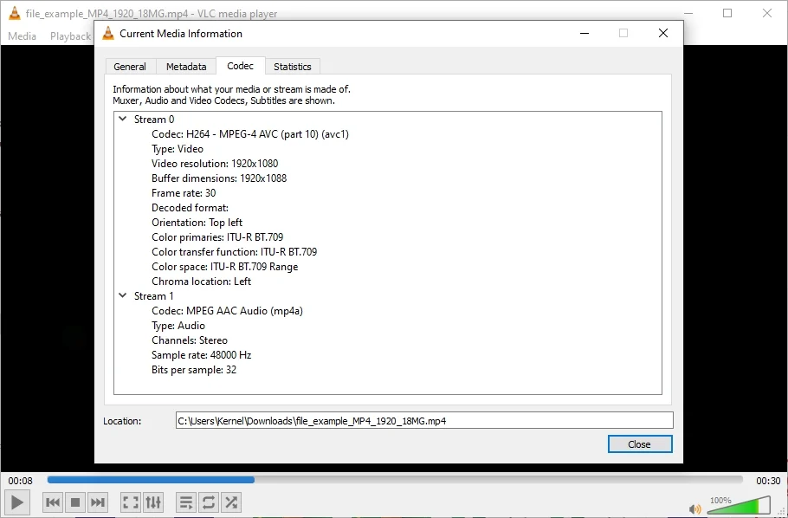
Task: Toggle random shuffle playback
Action: coord(231,502)
